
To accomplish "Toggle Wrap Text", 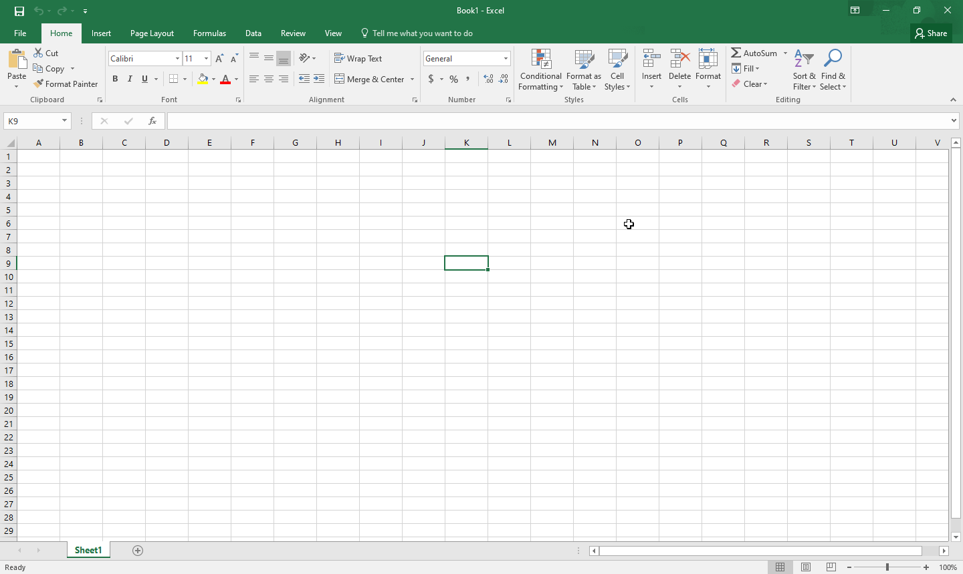I will (358, 58).
